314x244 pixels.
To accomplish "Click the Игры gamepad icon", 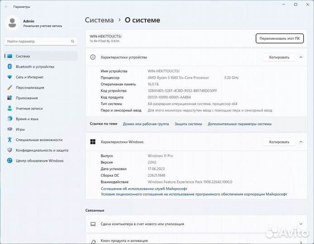I will pyautogui.click(x=10, y=129).
